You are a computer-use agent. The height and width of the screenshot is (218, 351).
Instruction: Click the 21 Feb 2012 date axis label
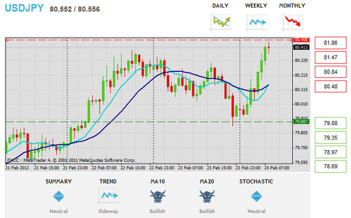click(x=17, y=168)
